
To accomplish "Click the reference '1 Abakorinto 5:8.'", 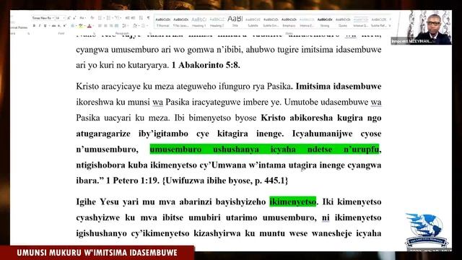I will tap(206, 65).
